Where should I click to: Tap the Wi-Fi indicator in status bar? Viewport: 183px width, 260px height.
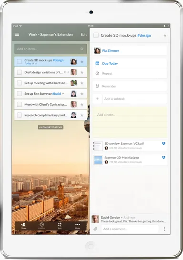[20, 26]
